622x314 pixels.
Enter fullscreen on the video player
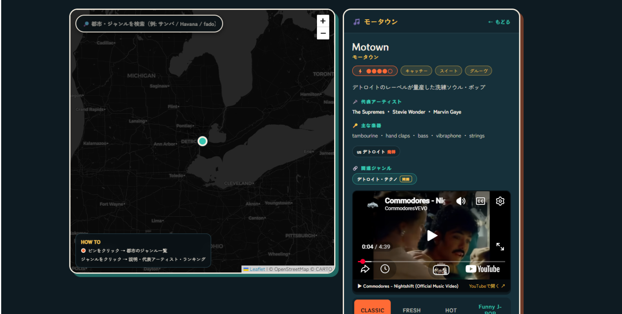point(500,246)
